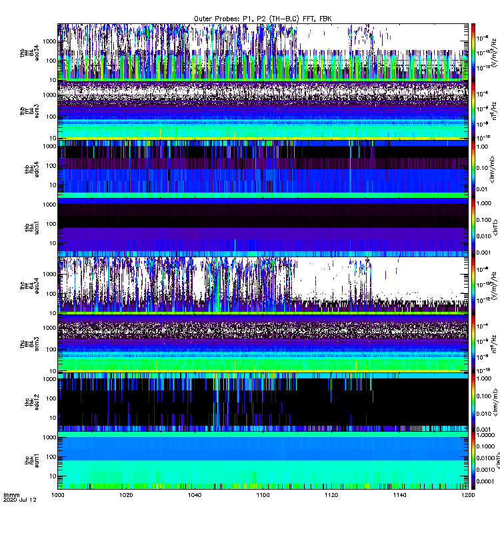This screenshot has width=500, height=533.
Task: Click the thc fbk edc12 panel label
Action: pyautogui.click(x=31, y=402)
